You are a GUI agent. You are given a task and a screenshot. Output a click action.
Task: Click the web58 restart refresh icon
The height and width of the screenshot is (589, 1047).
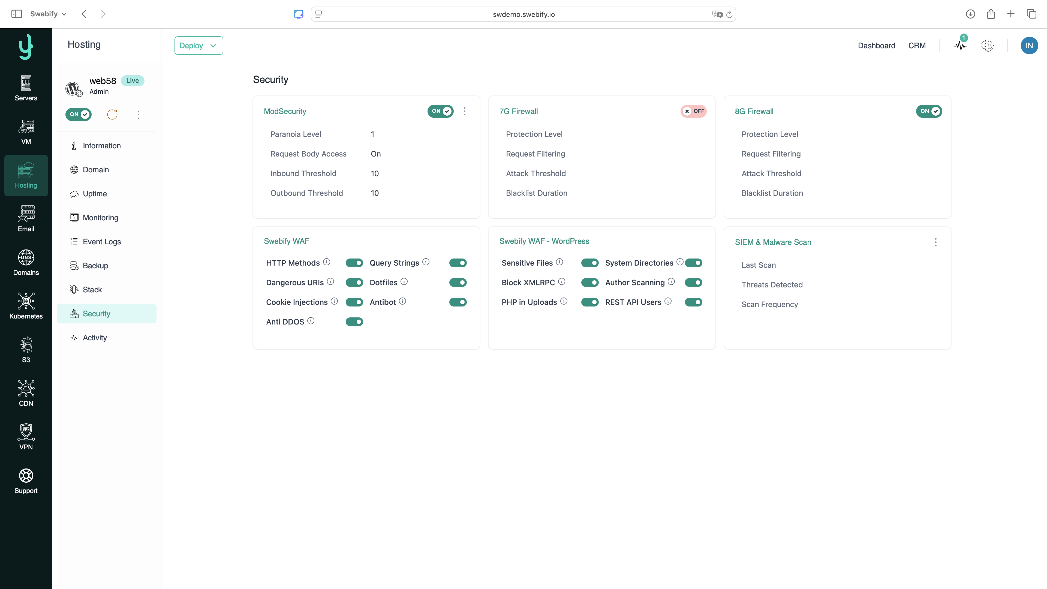pos(112,114)
